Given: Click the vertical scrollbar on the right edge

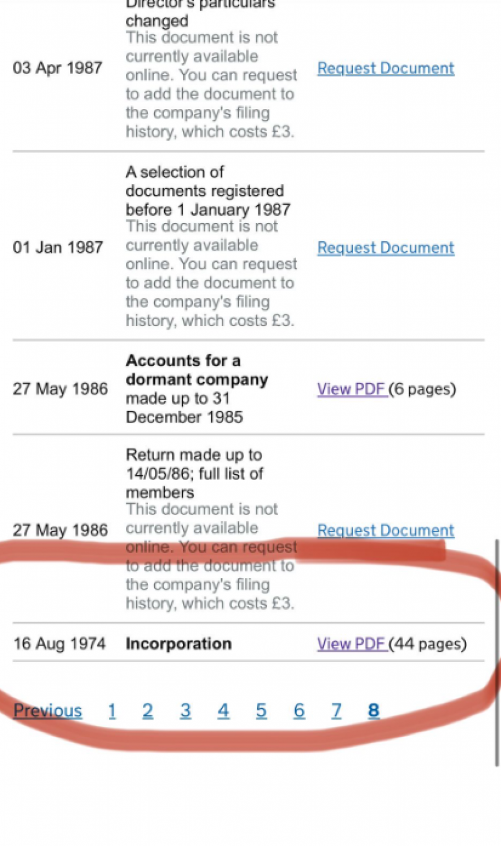Looking at the screenshot, I should point(497,651).
